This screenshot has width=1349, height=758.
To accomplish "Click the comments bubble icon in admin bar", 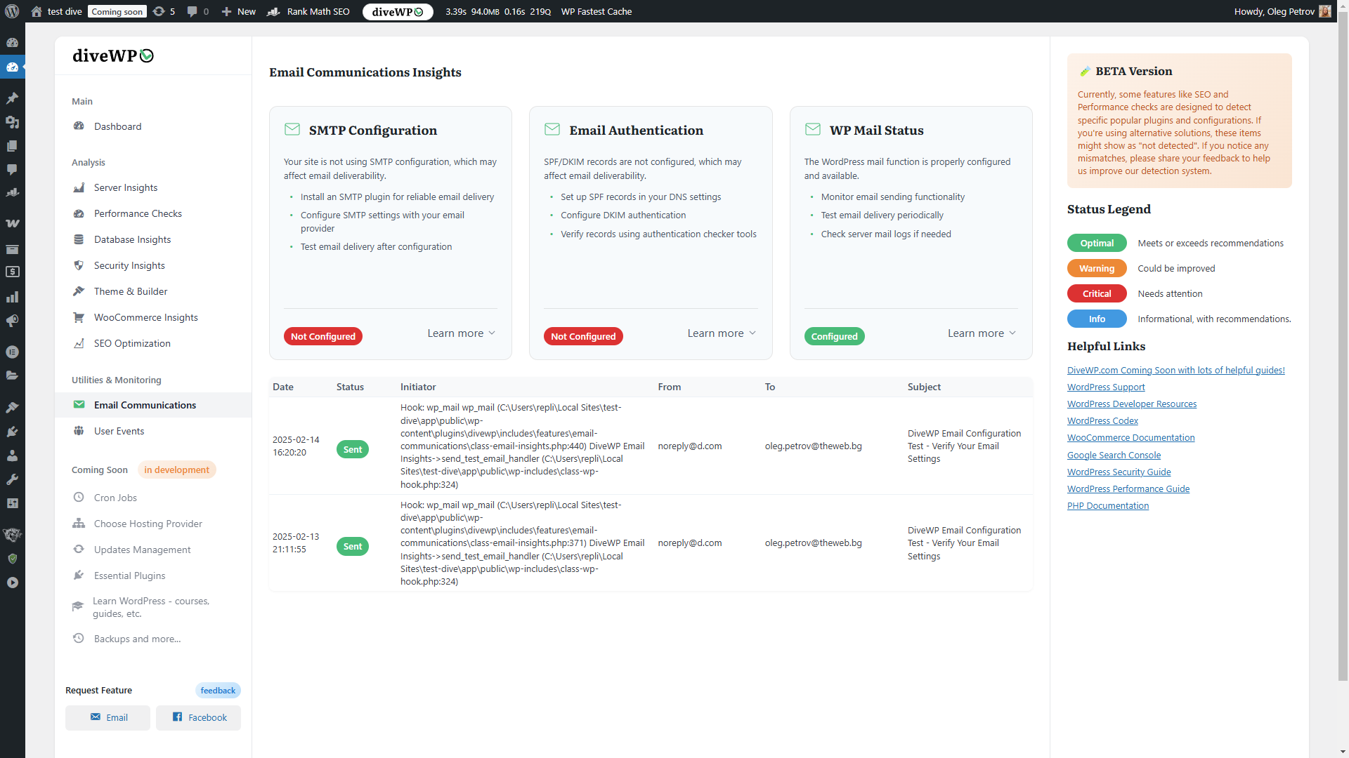I will [192, 11].
